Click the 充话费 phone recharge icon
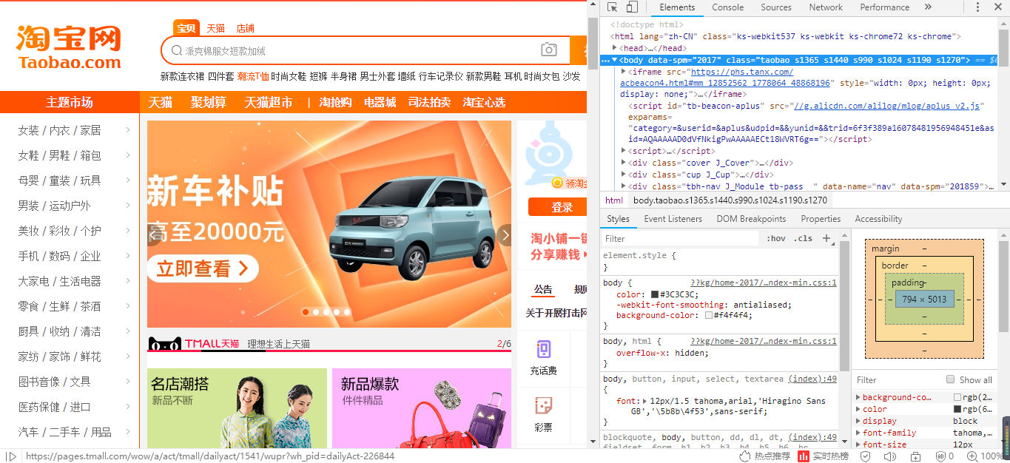The image size is (1010, 463). coord(544,350)
